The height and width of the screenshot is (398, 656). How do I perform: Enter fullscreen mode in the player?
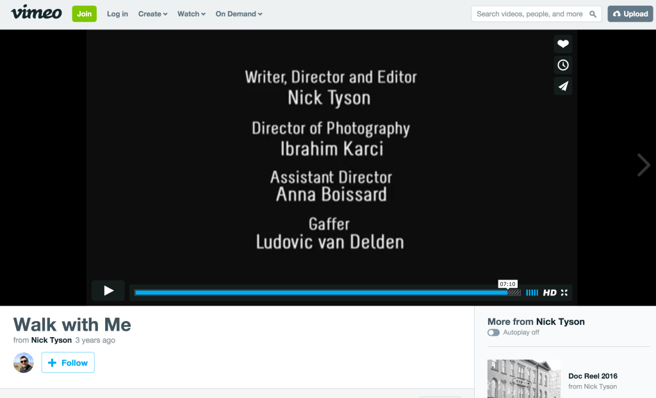564,293
